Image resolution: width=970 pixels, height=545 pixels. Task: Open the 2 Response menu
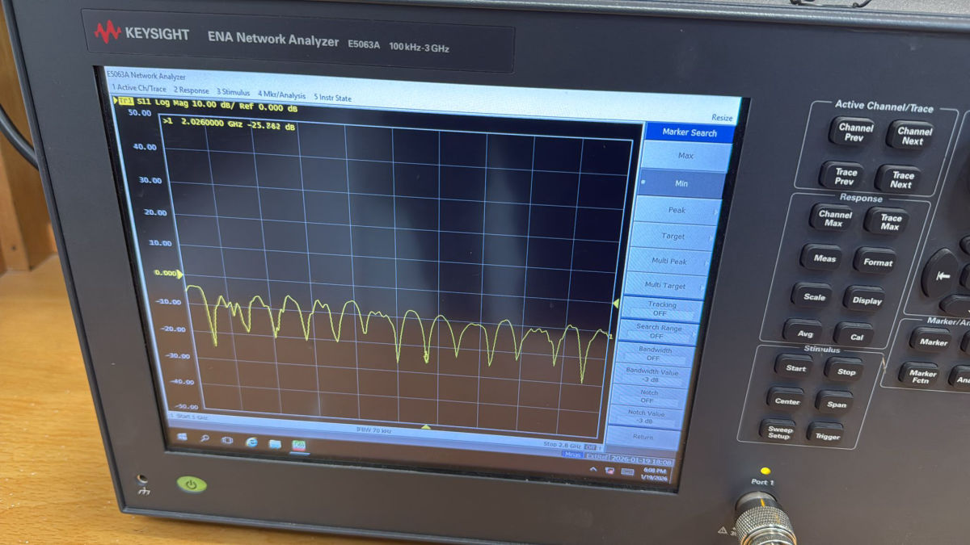[191, 90]
